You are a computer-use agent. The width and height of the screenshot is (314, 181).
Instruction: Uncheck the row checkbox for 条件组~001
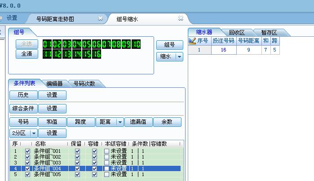point(28,151)
